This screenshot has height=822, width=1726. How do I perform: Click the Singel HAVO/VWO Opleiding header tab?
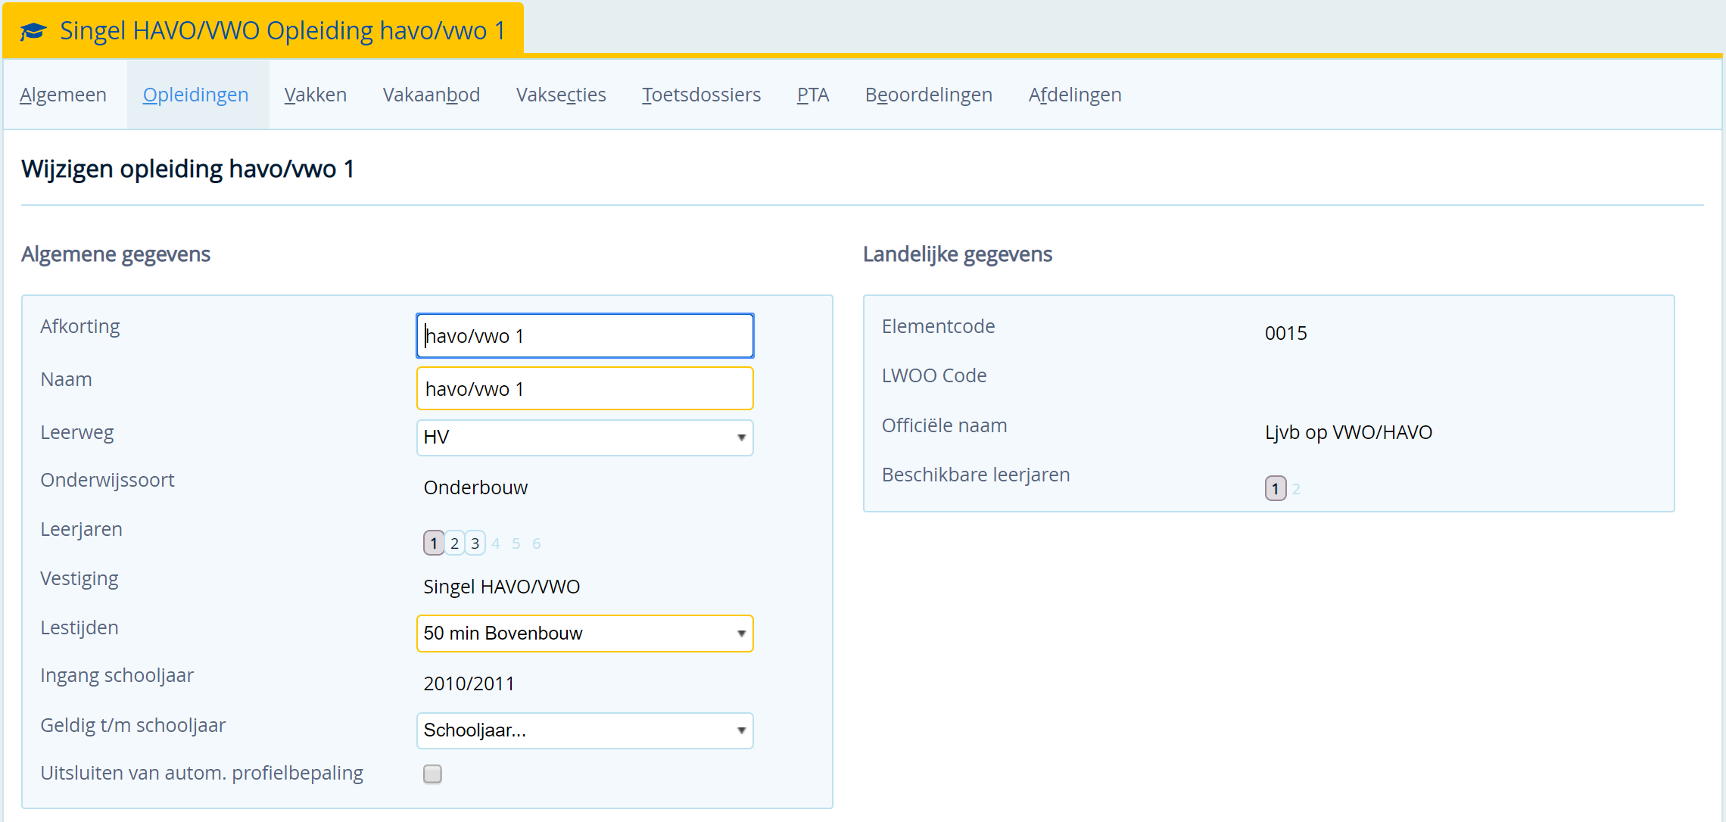tap(263, 30)
